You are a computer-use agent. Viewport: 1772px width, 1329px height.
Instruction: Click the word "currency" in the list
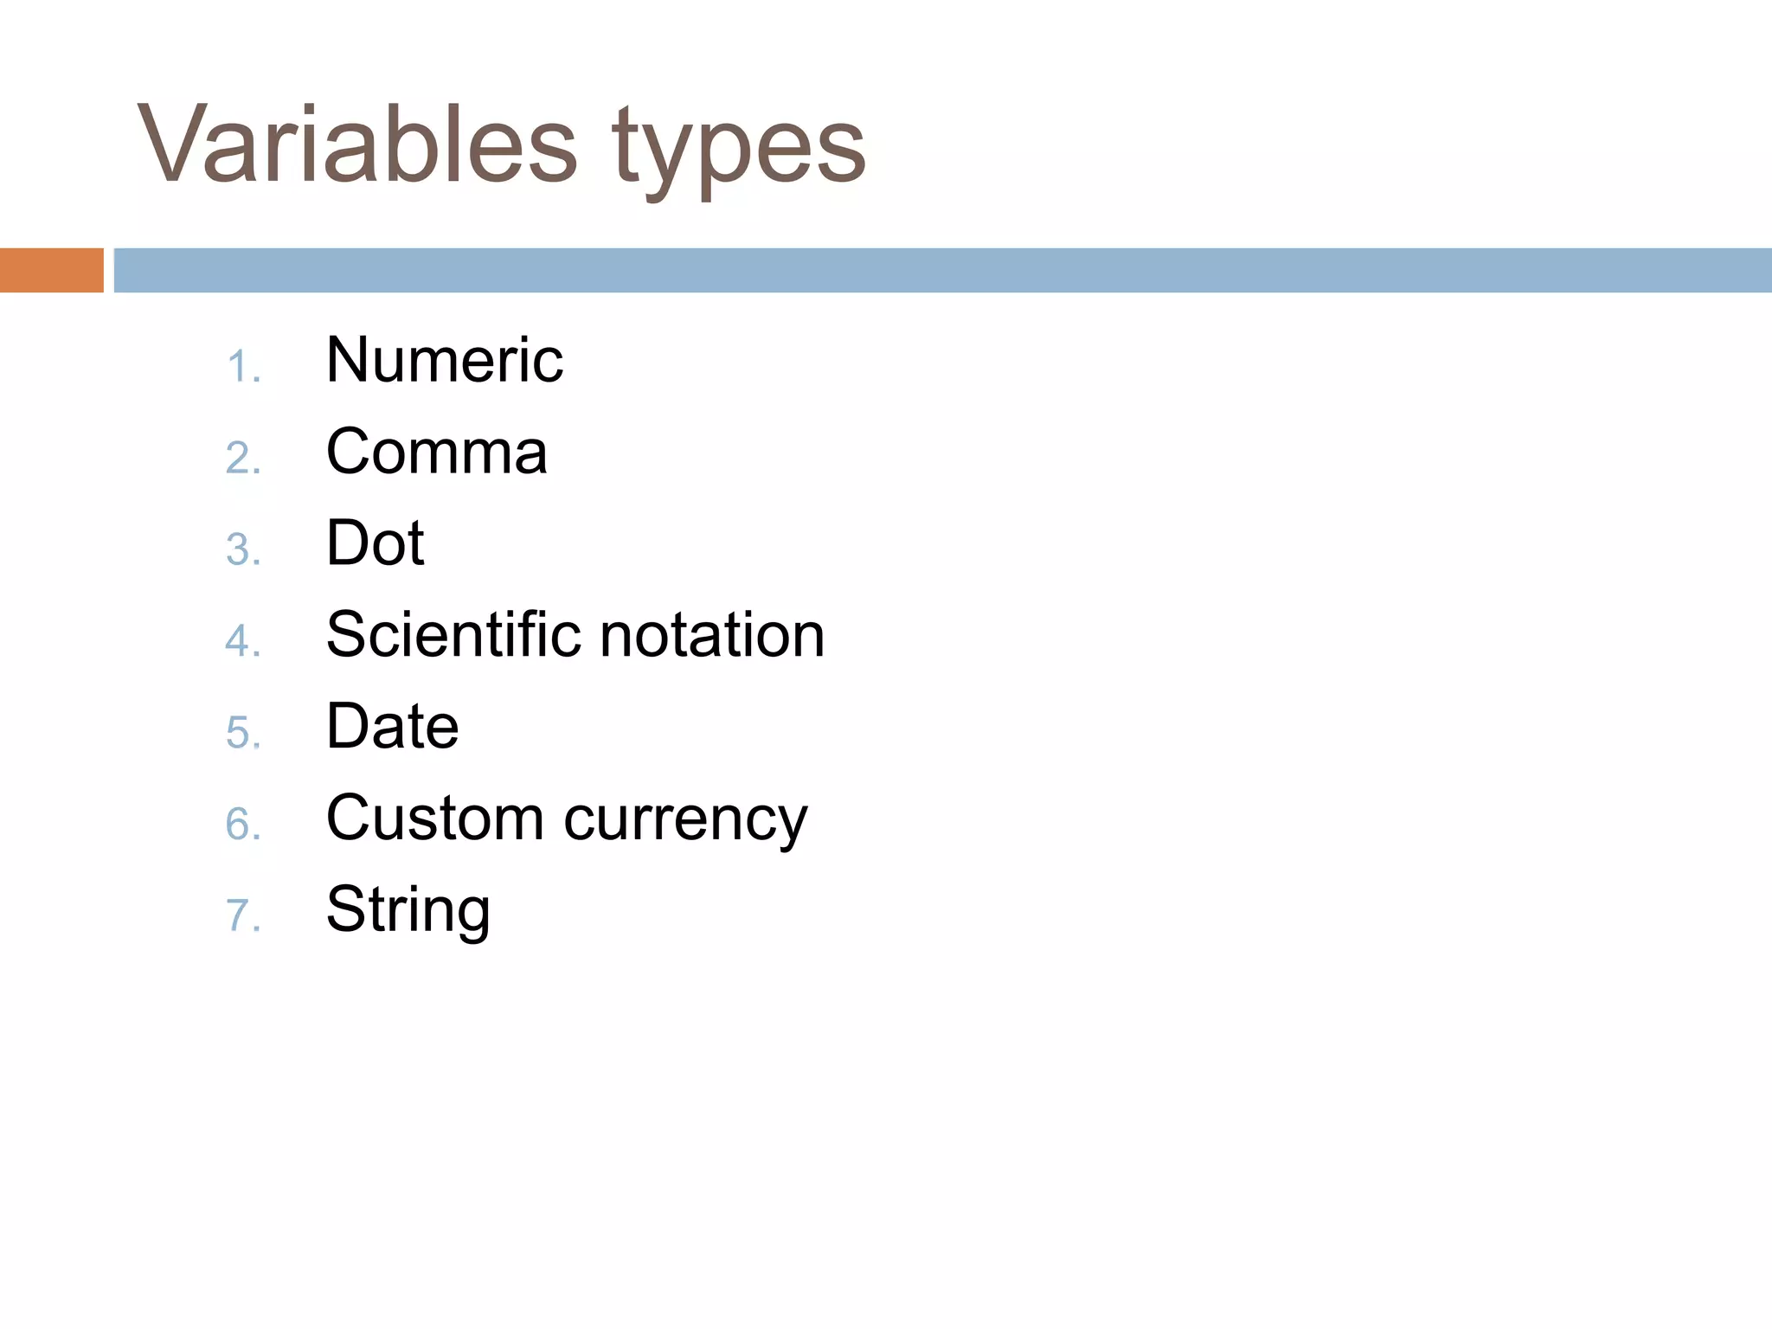(685, 820)
